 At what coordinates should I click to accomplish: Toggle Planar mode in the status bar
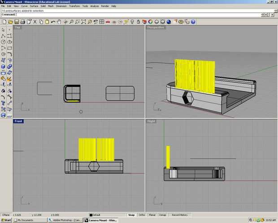(152, 215)
